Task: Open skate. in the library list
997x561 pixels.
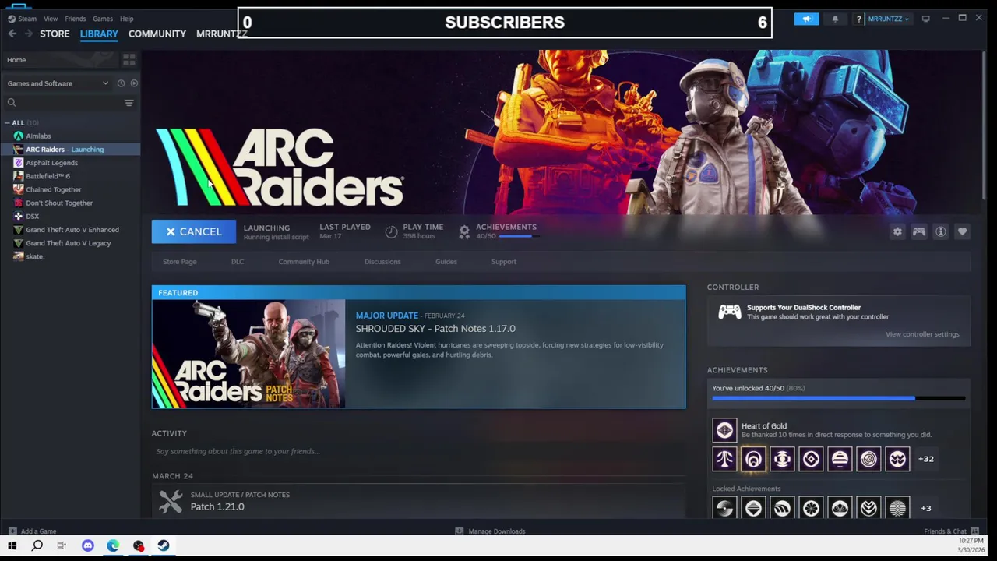Action: (x=34, y=256)
